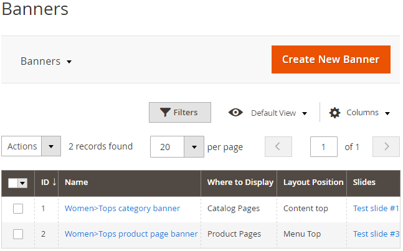Open Banners title dropdown caret

(x=69, y=62)
